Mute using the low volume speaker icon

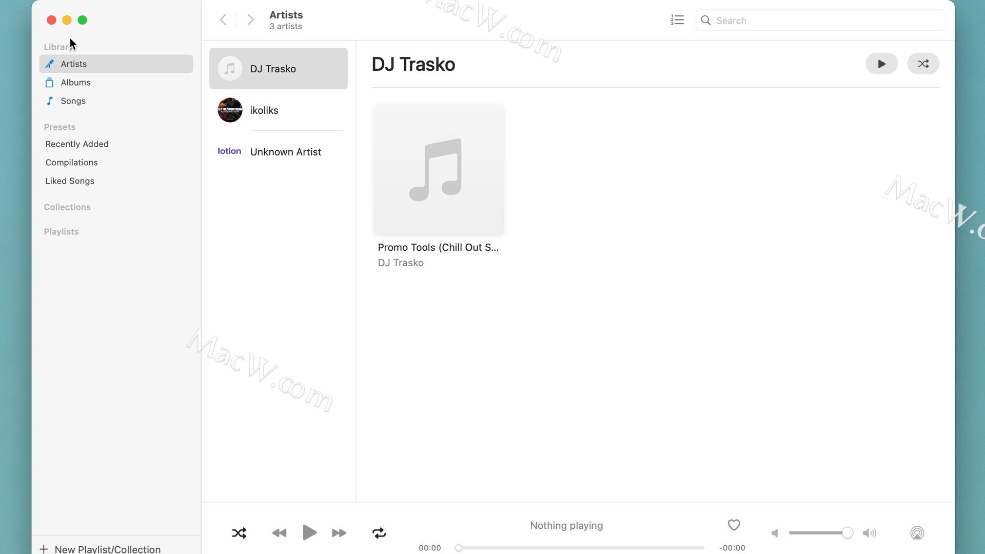click(x=775, y=533)
